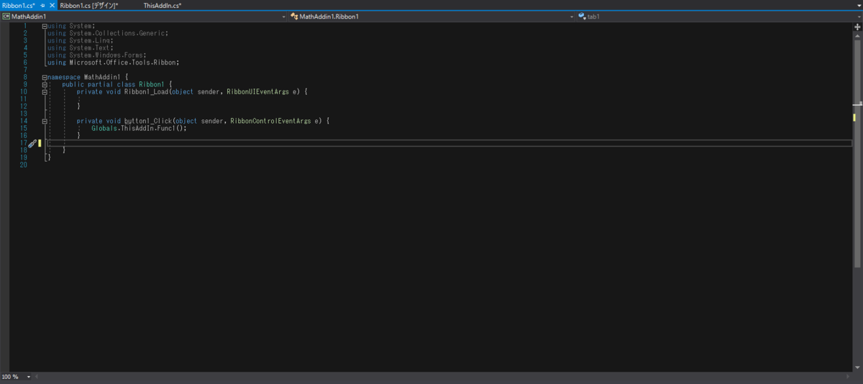The height and width of the screenshot is (384, 863).
Task: Click the vertical scrollbar up arrow
Action: [857, 35]
